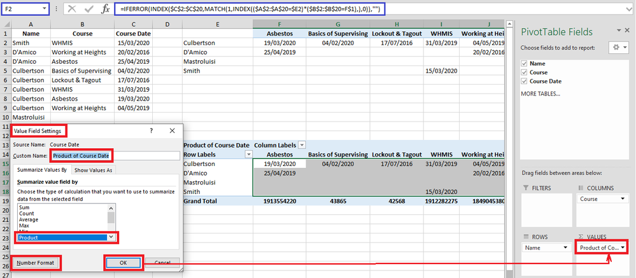Click cell C5 with date 04/02/2020
This screenshot has height=278, width=636.
point(134,71)
